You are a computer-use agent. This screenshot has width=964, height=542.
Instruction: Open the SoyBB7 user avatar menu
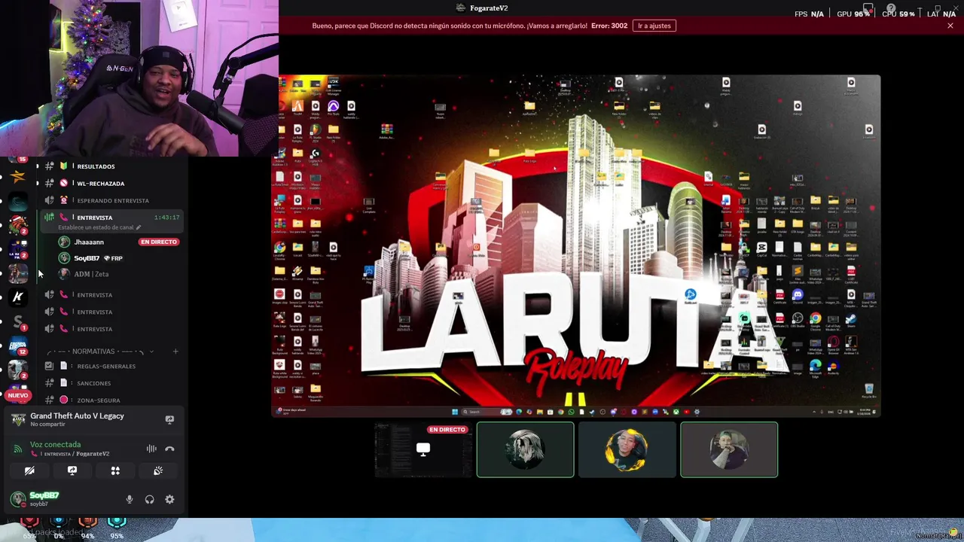point(18,498)
